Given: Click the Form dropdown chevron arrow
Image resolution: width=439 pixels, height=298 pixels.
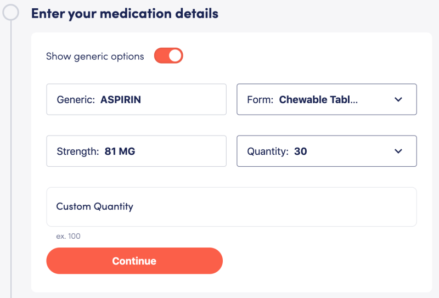Looking at the screenshot, I should point(398,99).
